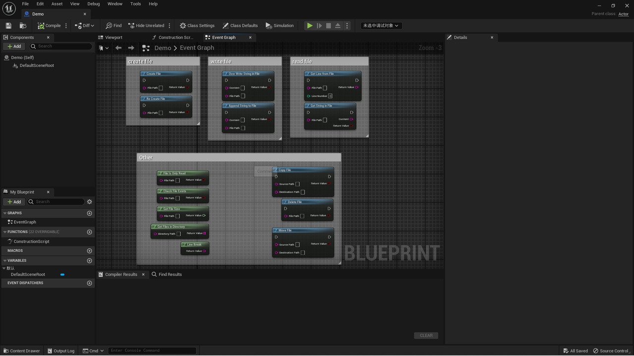
Task: Open the Tools menu
Action: pos(136,4)
